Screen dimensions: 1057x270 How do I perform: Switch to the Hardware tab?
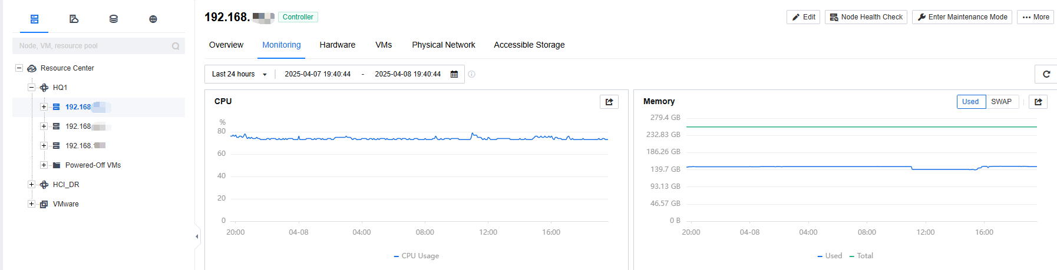tap(338, 45)
